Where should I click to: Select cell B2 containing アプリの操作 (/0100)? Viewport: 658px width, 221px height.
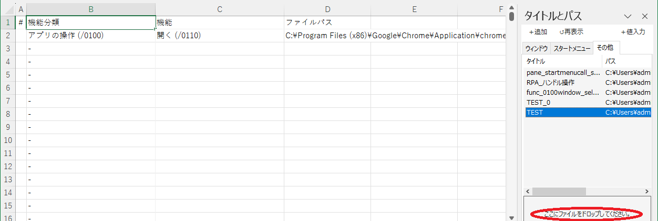tap(91, 36)
